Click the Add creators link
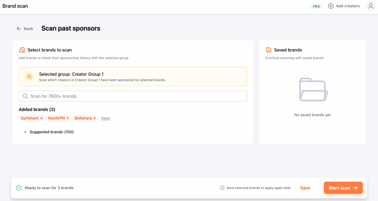 pyautogui.click(x=347, y=6)
